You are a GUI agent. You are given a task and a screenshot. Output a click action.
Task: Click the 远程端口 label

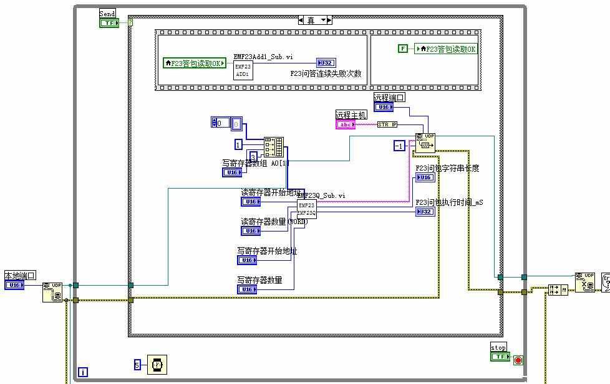coord(389,98)
